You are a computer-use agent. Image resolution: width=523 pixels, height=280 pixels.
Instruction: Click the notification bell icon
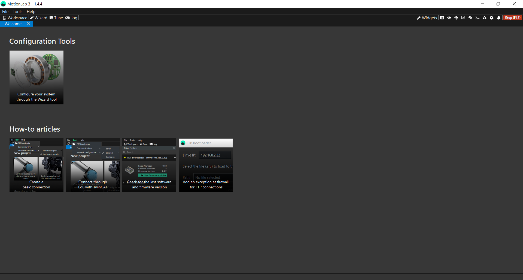tap(499, 18)
